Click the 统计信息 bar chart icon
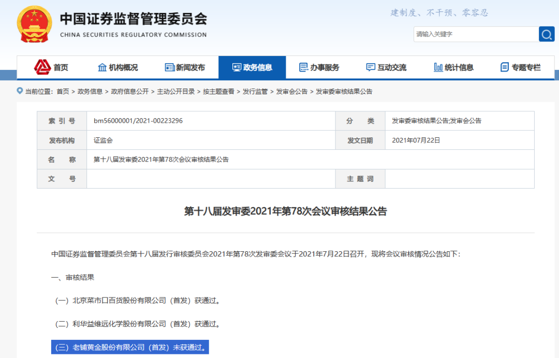Screen dimensions: 559x358 (x=438, y=67)
